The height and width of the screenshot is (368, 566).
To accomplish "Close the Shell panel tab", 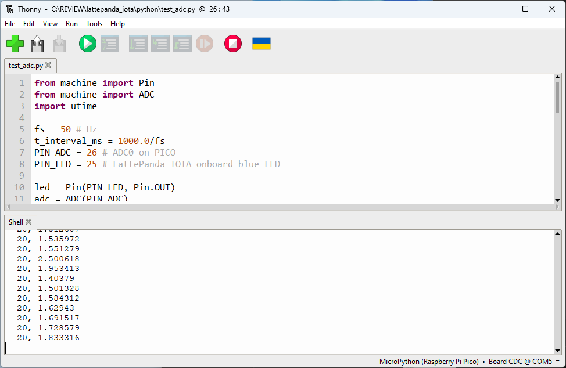I will 28,222.
